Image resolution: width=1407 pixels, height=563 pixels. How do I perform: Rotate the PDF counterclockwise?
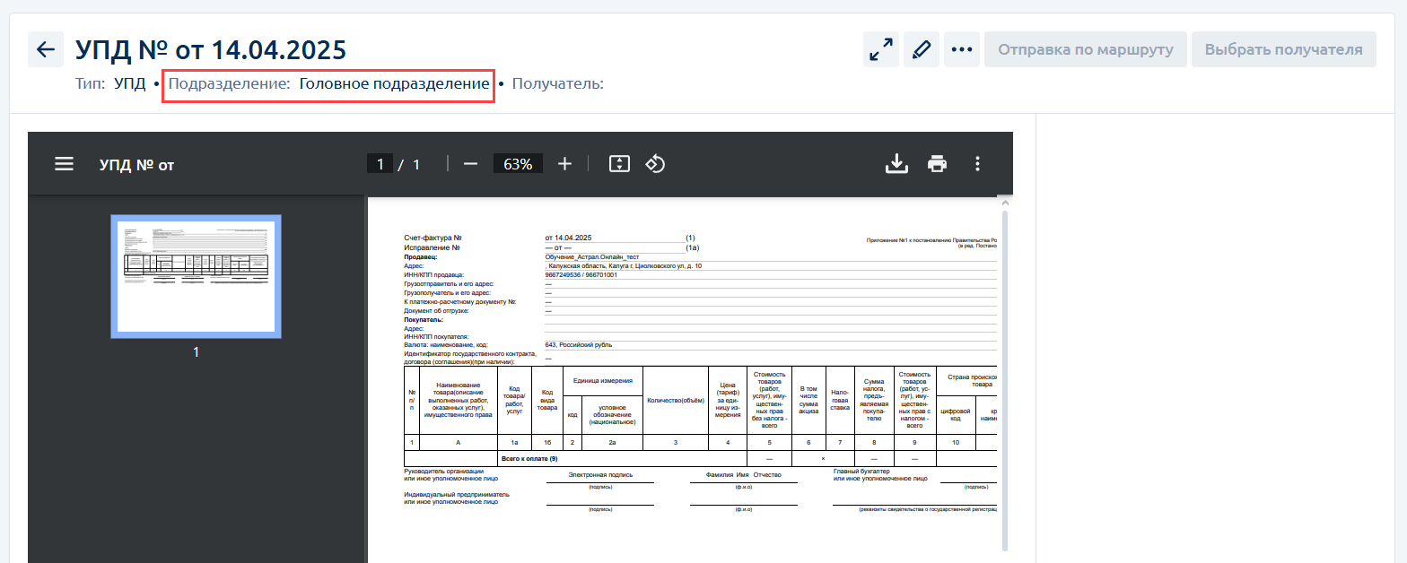point(655,164)
